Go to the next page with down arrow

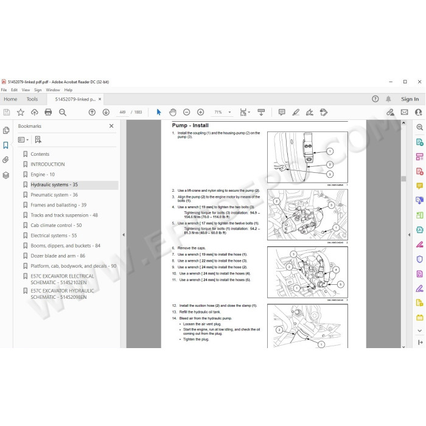pyautogui.click(x=106, y=112)
